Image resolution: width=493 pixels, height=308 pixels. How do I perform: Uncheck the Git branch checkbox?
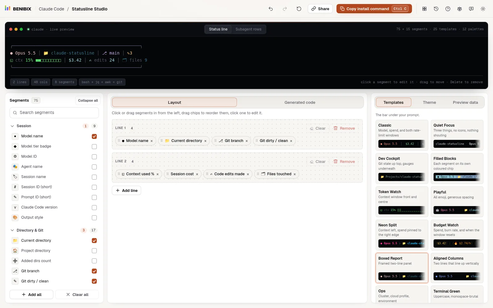click(x=94, y=271)
